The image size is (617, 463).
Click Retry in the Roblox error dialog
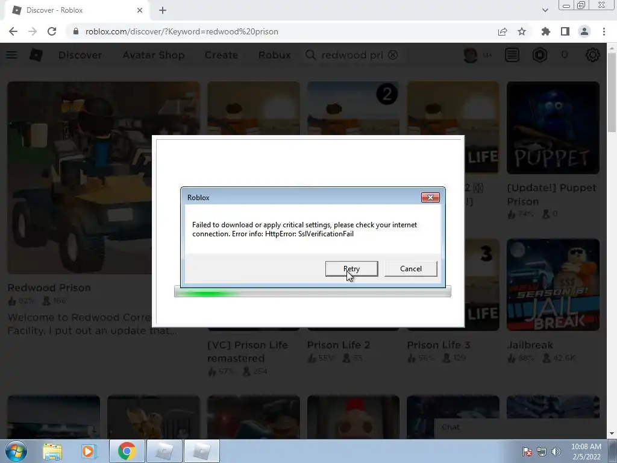351,268
